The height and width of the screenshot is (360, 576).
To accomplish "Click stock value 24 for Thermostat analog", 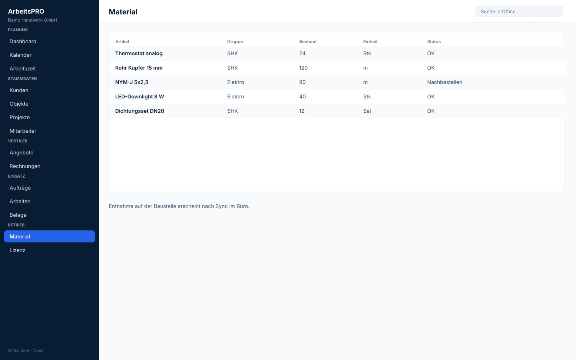I will 302,53.
